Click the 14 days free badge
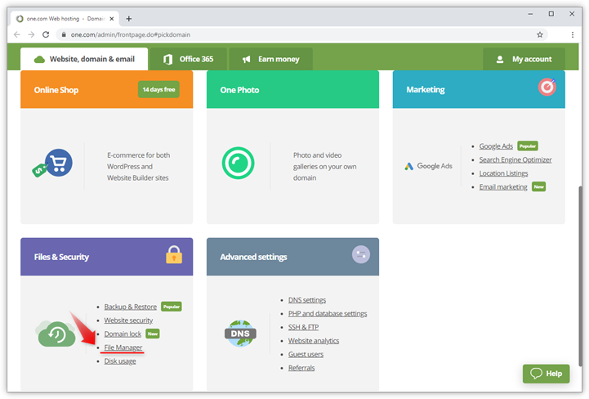The width and height of the screenshot is (589, 399). [x=158, y=89]
